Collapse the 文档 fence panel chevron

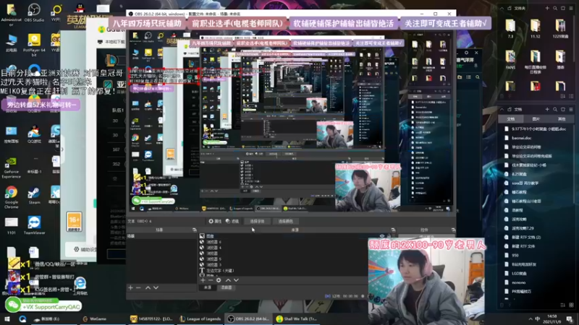(x=502, y=109)
